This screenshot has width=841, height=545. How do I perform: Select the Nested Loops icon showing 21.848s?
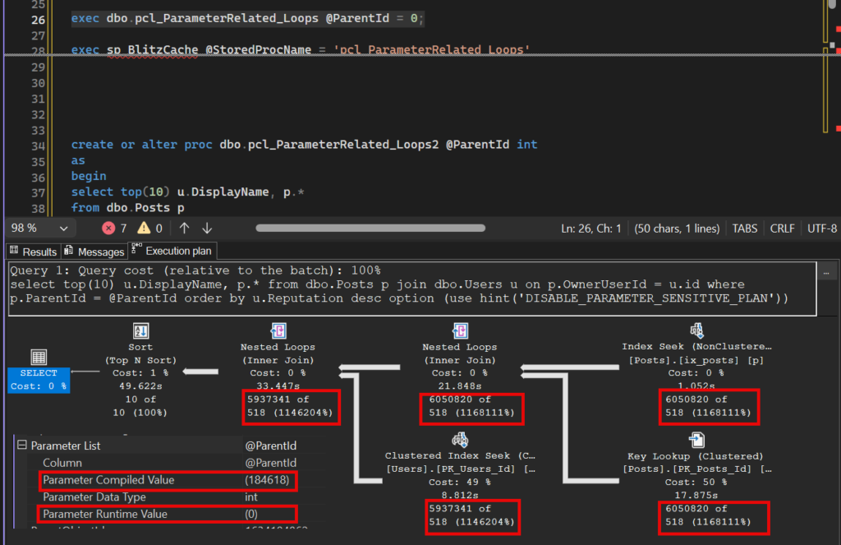pos(460,330)
